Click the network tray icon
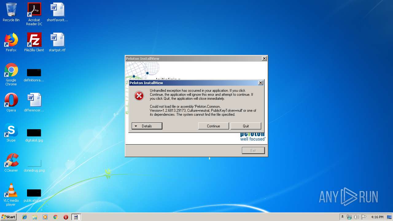This screenshot has height=221, width=393. click(349, 217)
